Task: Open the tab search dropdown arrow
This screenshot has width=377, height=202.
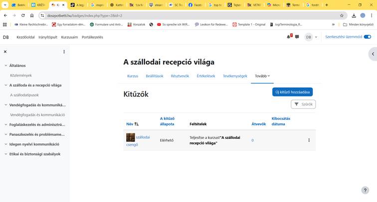Action: click(x=5, y=5)
